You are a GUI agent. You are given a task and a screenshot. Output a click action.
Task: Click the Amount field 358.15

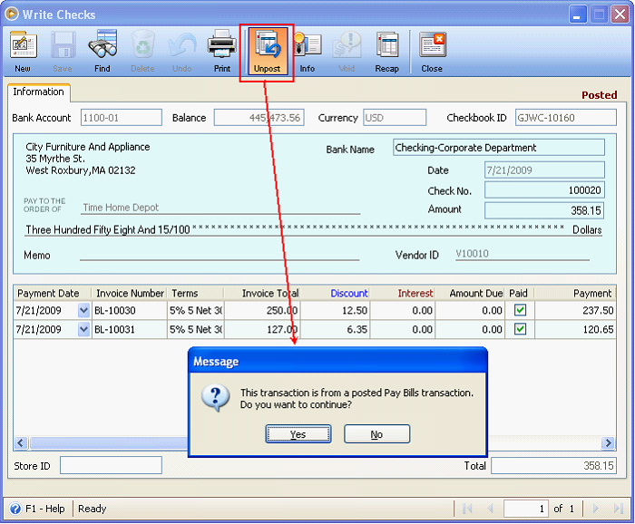(544, 210)
